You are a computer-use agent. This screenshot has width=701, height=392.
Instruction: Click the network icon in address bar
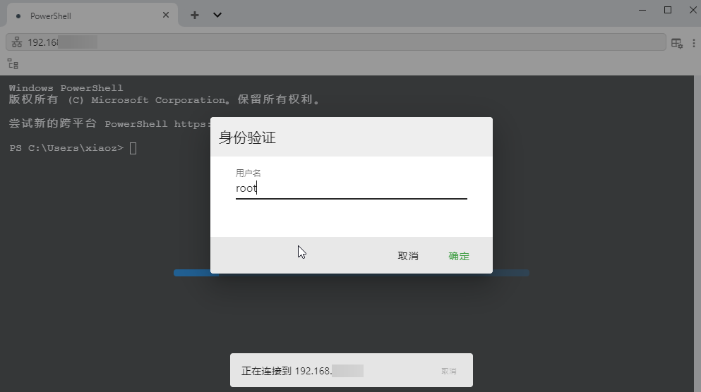(17, 42)
